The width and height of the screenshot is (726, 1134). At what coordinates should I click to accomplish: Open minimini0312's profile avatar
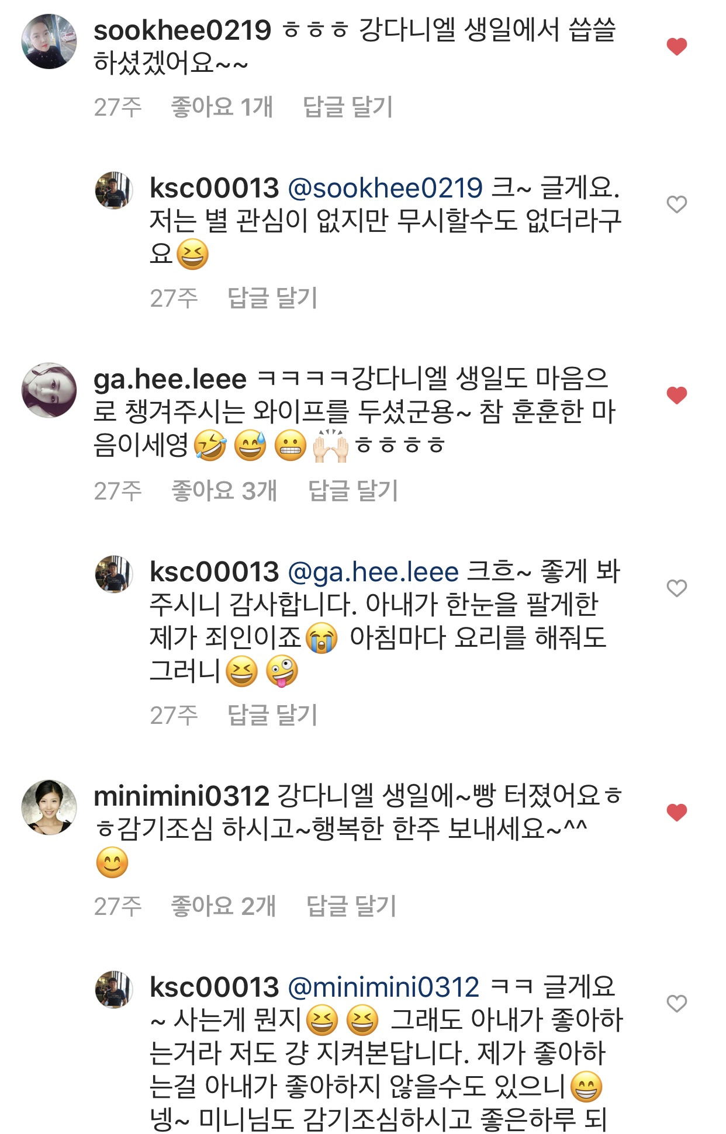pyautogui.click(x=49, y=807)
